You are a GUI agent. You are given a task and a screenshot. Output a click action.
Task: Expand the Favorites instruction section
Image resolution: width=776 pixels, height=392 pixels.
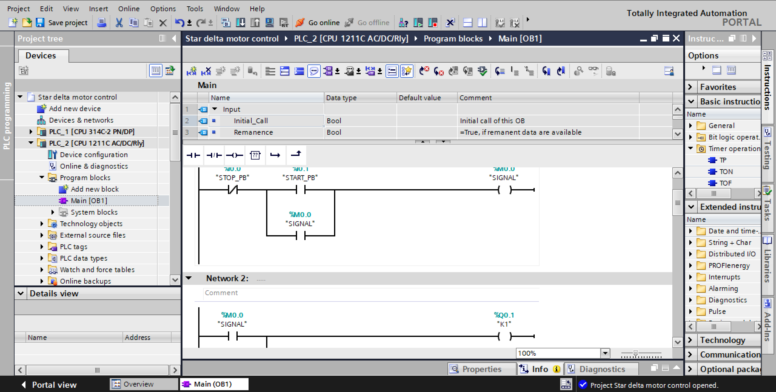[x=691, y=87]
